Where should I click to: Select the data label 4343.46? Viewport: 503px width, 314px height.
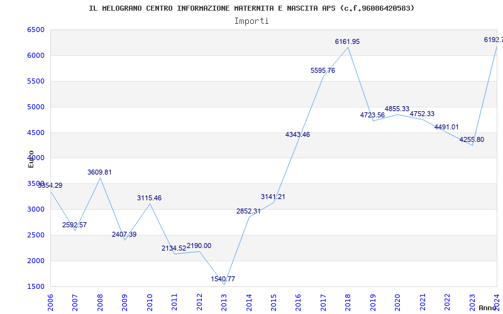pos(297,134)
